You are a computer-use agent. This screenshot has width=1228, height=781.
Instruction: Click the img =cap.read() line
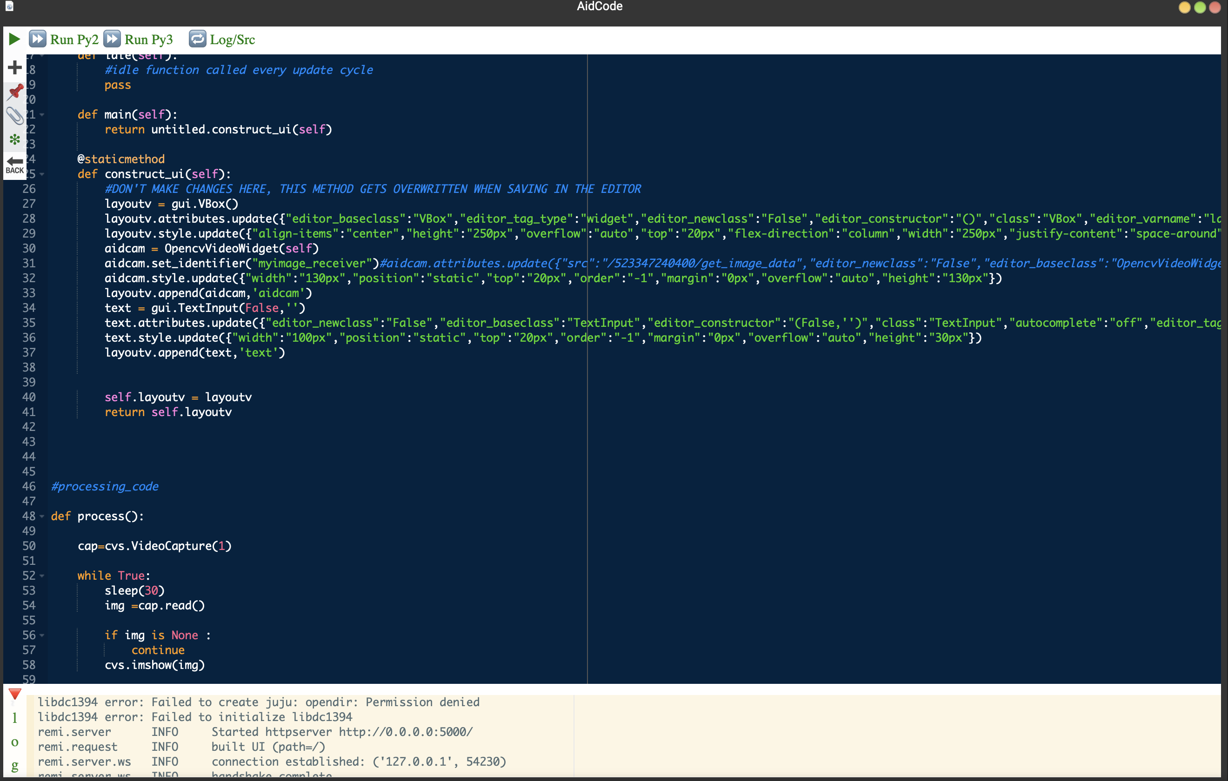click(154, 606)
